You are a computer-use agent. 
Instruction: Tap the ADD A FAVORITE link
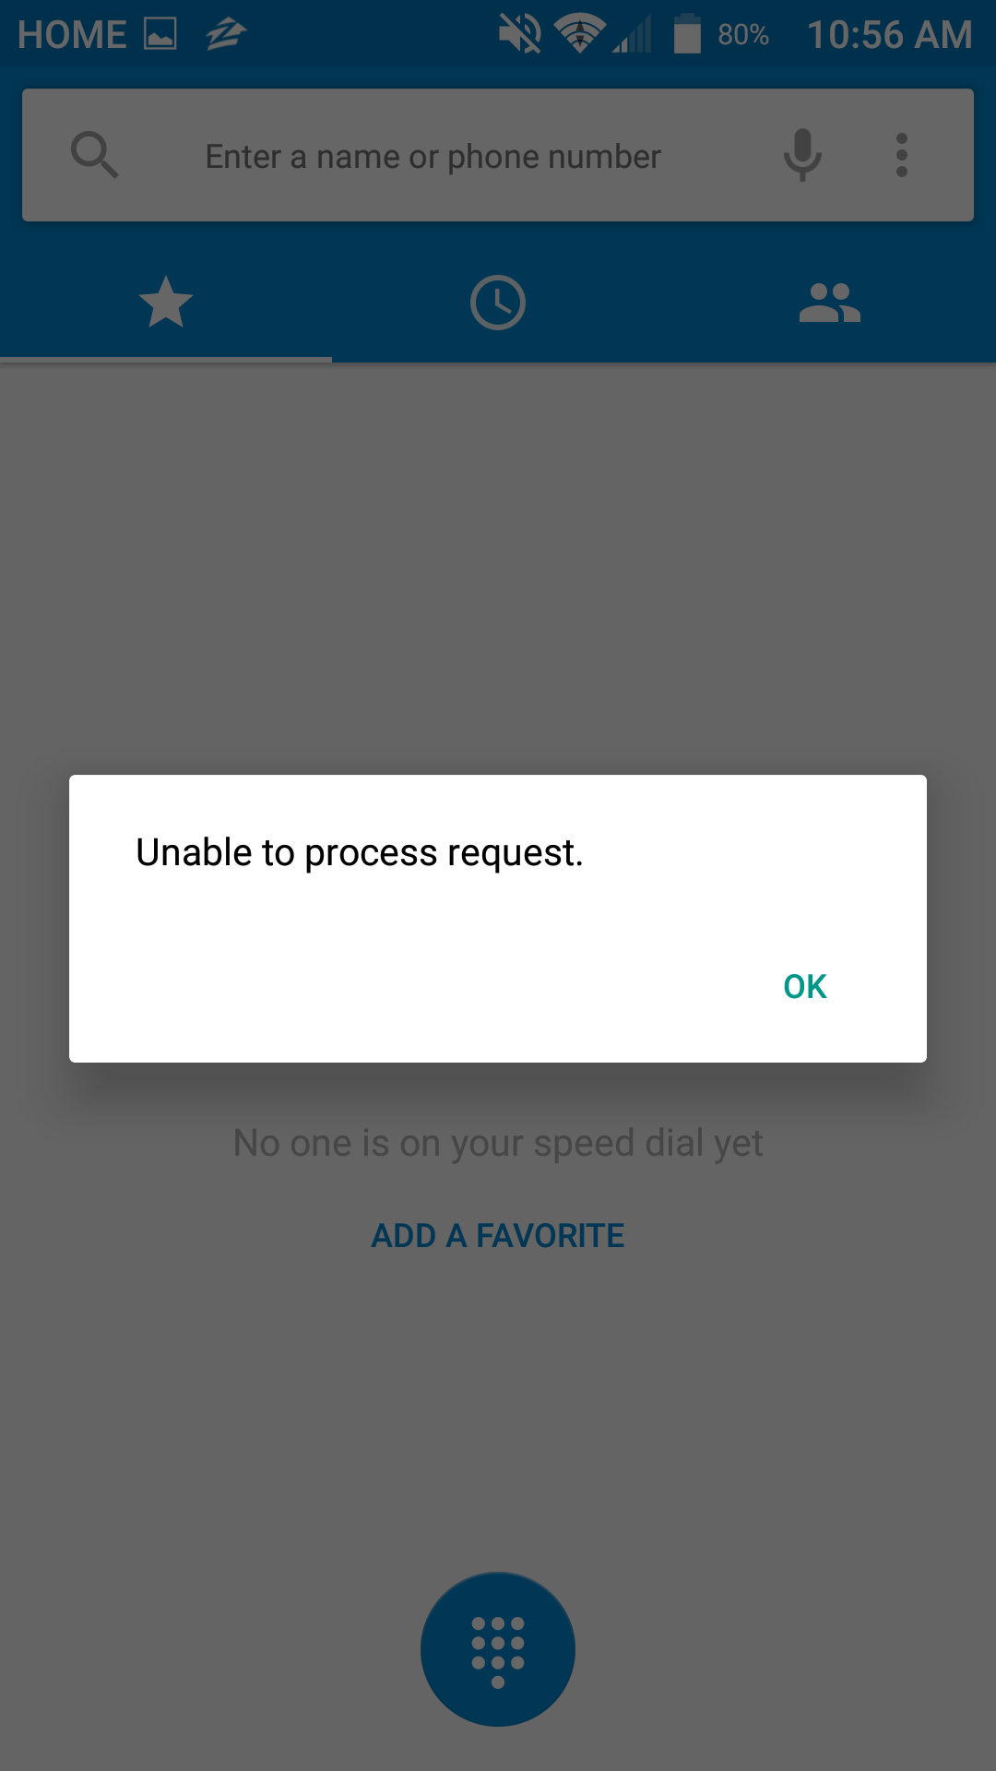498,1236
